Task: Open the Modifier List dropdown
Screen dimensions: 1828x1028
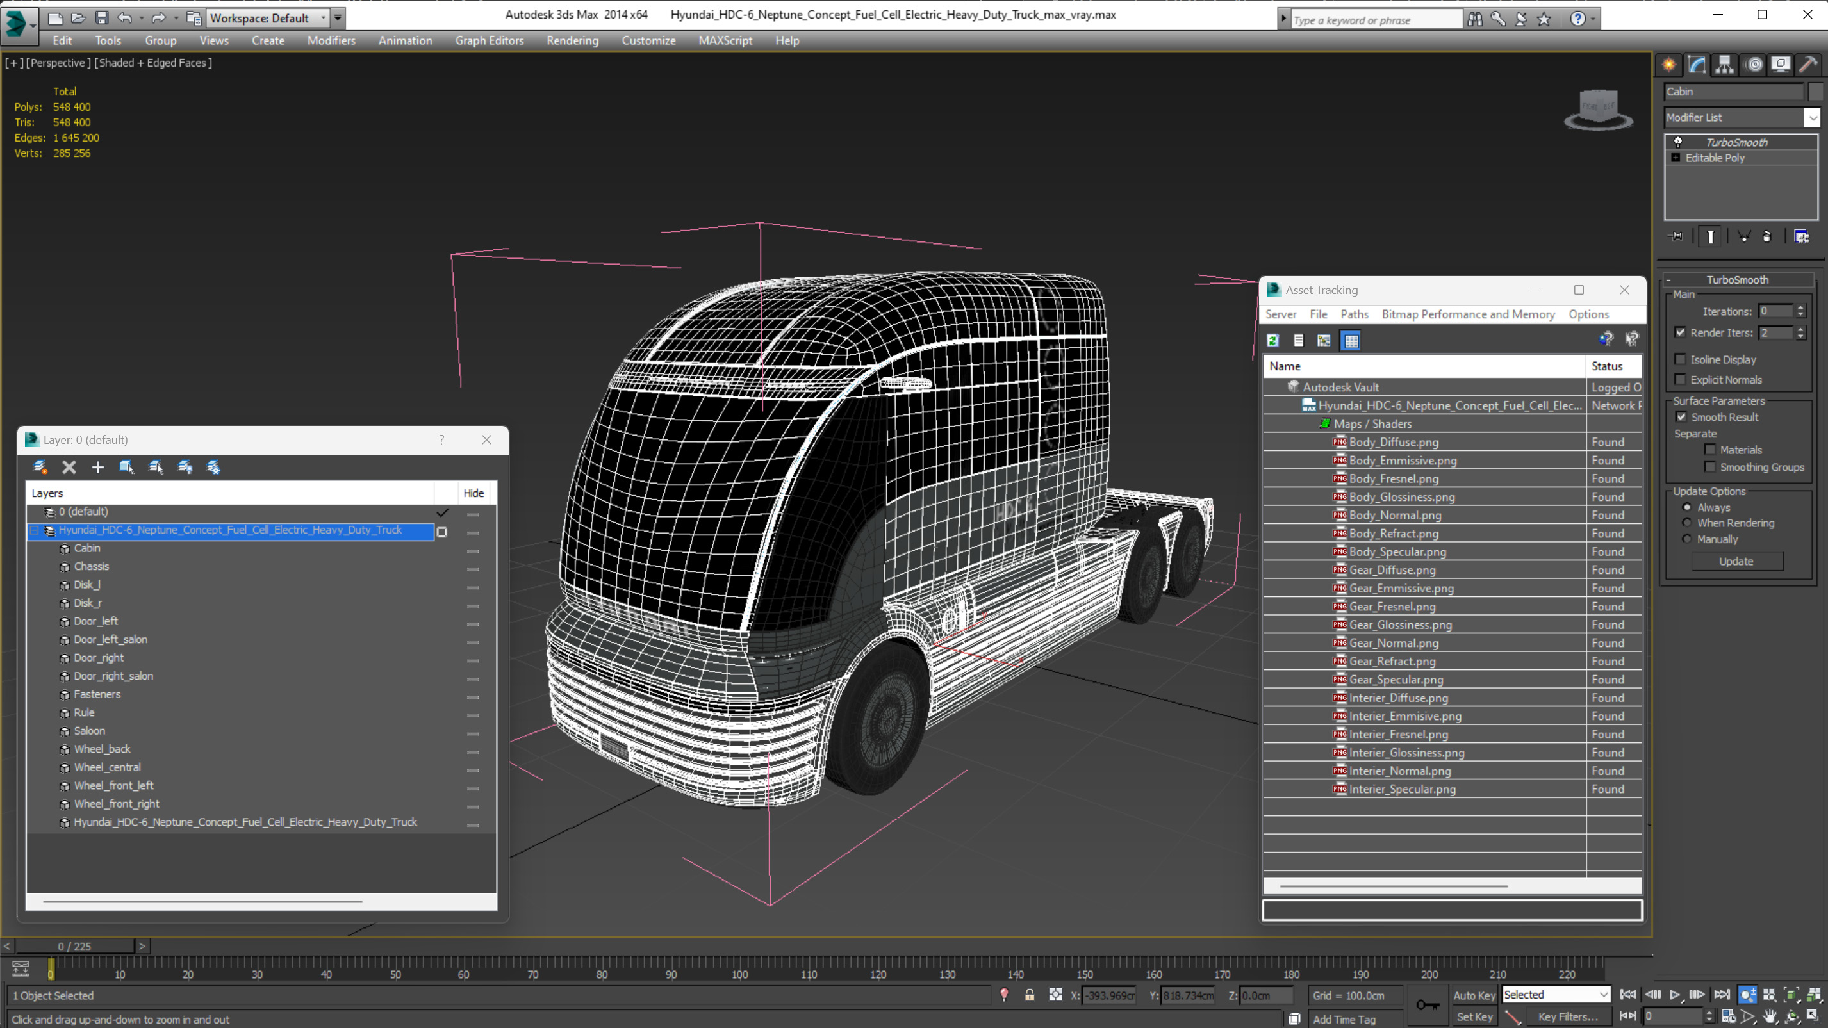Action: pos(1813,118)
